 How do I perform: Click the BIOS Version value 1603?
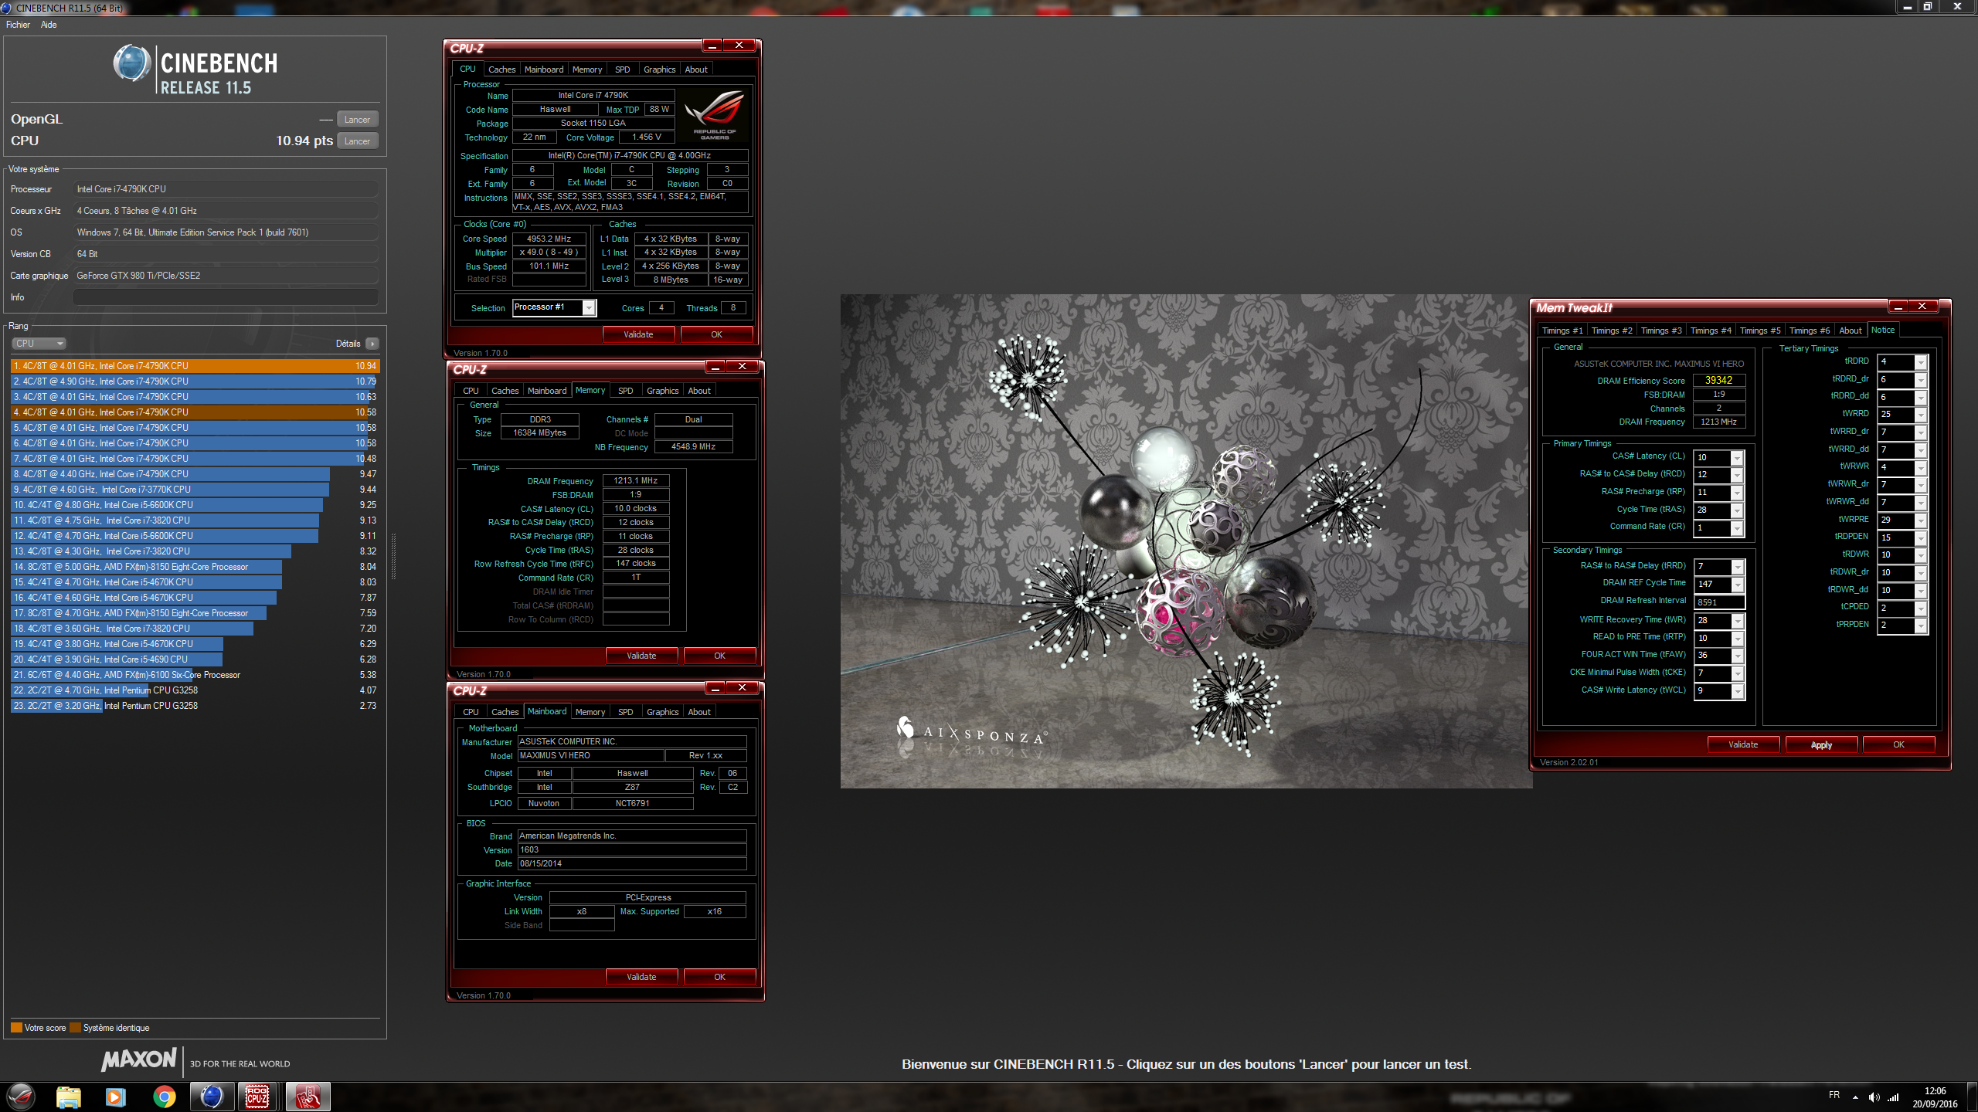tap(632, 849)
